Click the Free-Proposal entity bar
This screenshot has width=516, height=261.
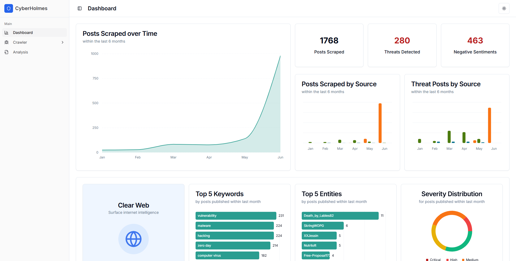click(316, 256)
